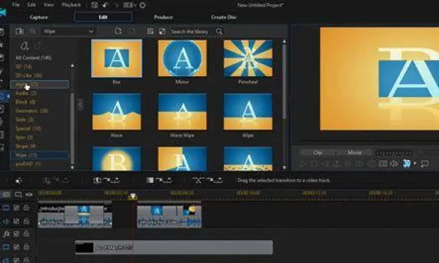439x263 pixels.
Task: Click the add tracks icon
Action: pyautogui.click(x=18, y=194)
